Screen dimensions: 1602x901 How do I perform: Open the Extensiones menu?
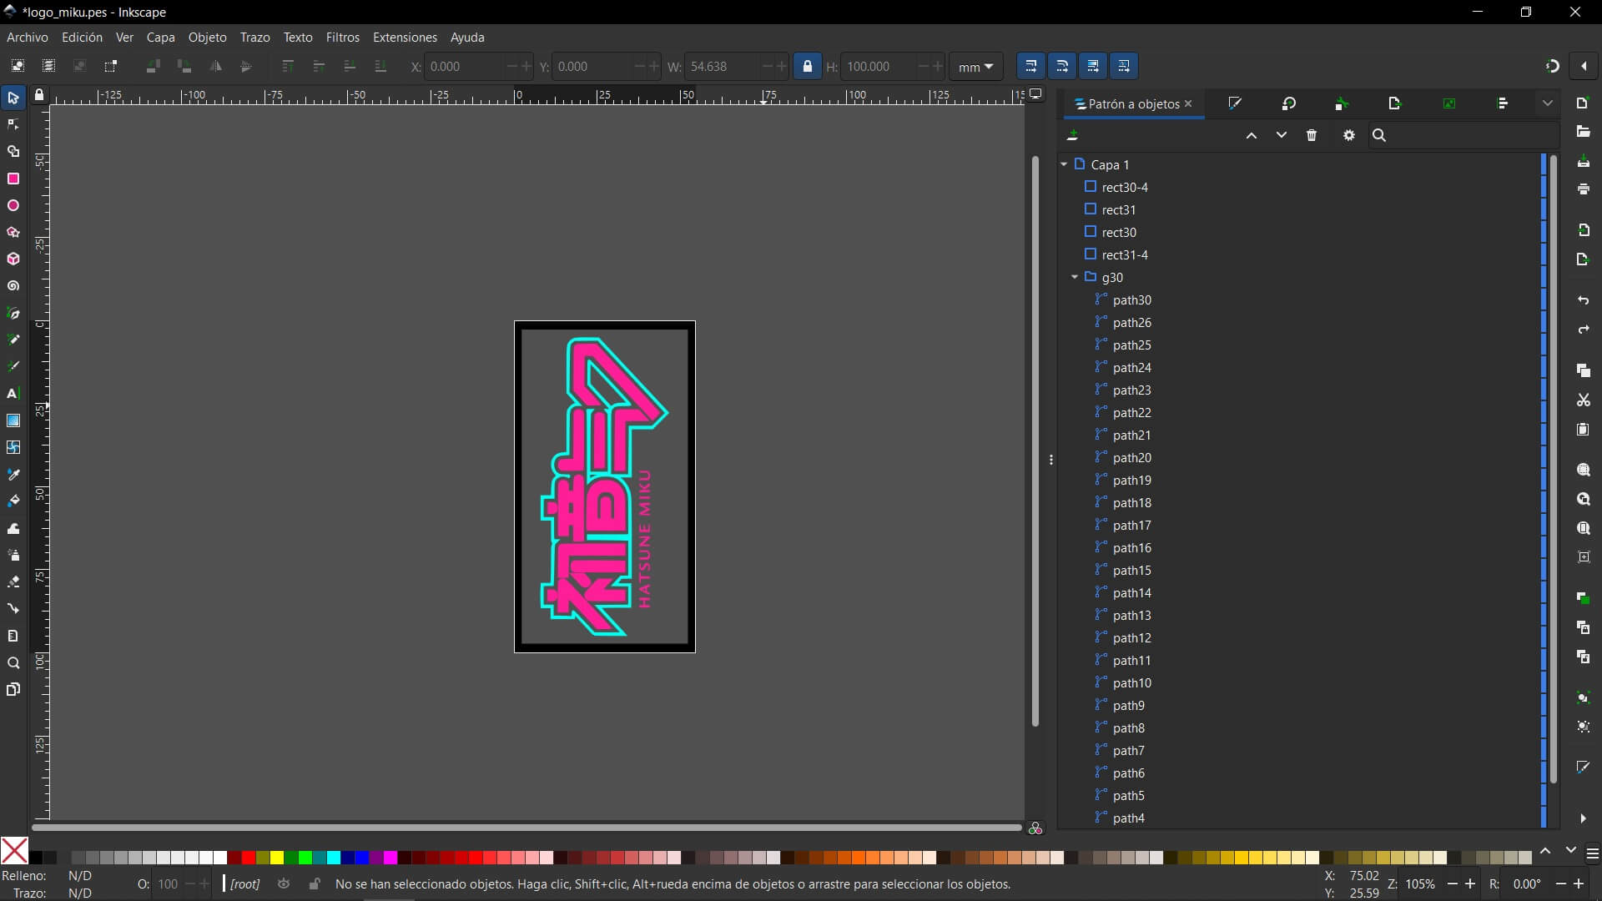pos(405,38)
